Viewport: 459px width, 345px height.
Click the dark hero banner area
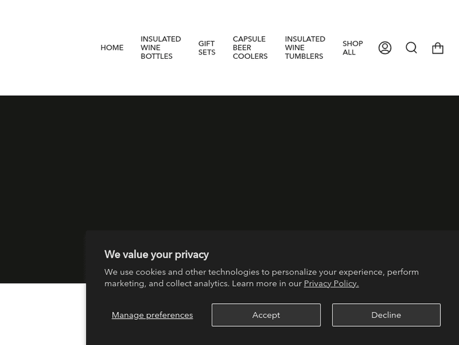(x=229, y=159)
